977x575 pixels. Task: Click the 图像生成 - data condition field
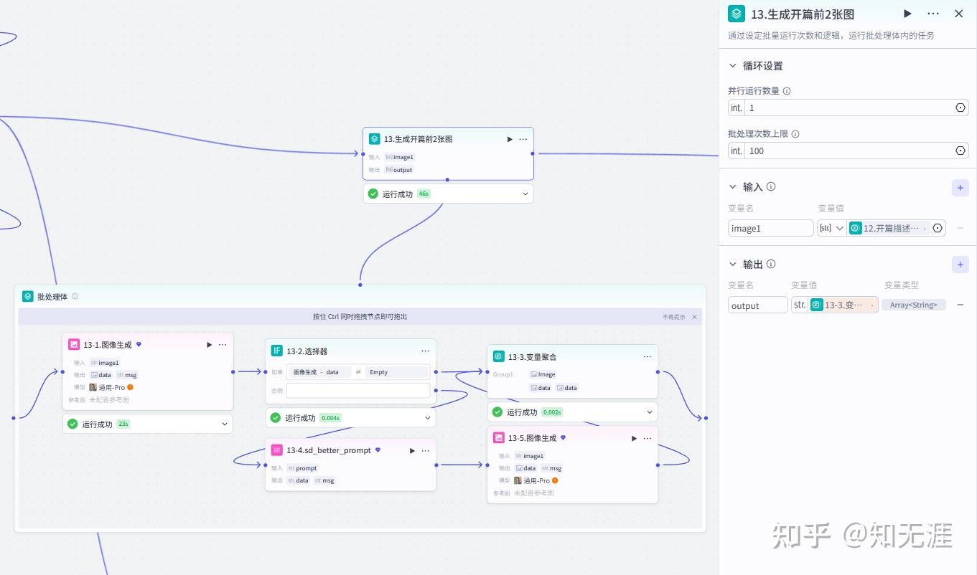(319, 372)
